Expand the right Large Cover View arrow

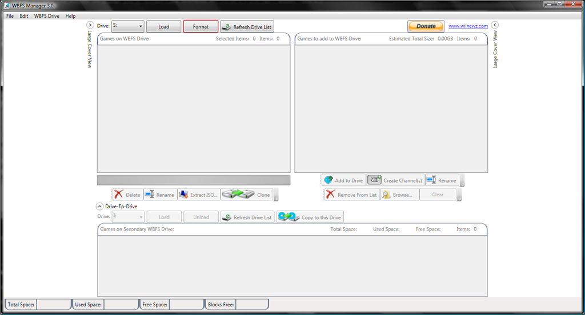pyautogui.click(x=495, y=25)
